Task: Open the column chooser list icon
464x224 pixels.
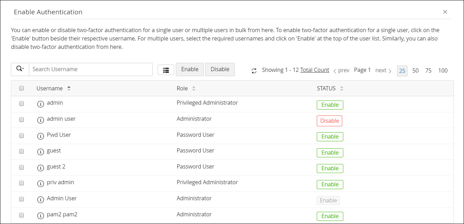Action: point(166,70)
